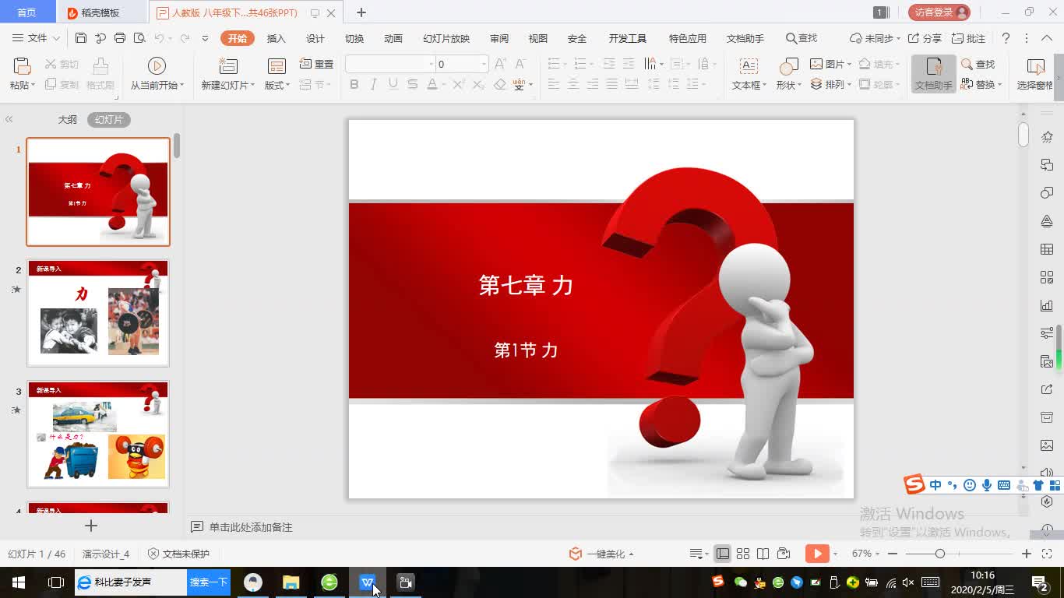Toggle Superscript formatting
The image size is (1064, 598).
460,84
